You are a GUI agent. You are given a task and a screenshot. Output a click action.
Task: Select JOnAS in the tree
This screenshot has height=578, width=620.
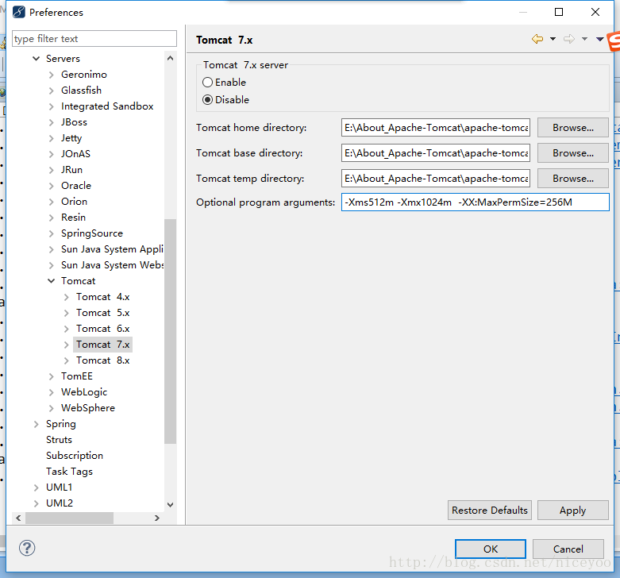pyautogui.click(x=75, y=154)
